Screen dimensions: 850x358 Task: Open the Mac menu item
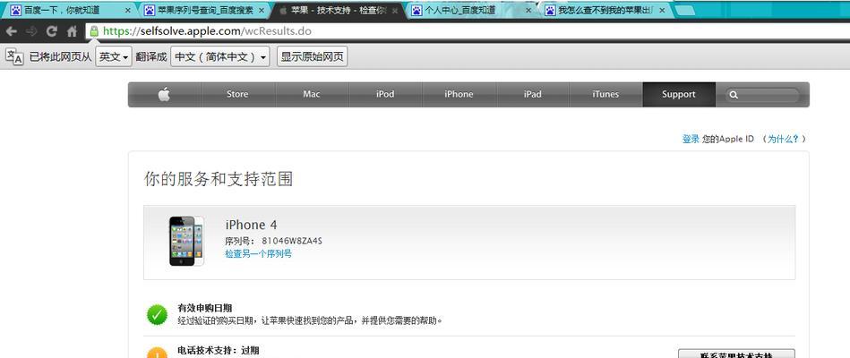[312, 94]
